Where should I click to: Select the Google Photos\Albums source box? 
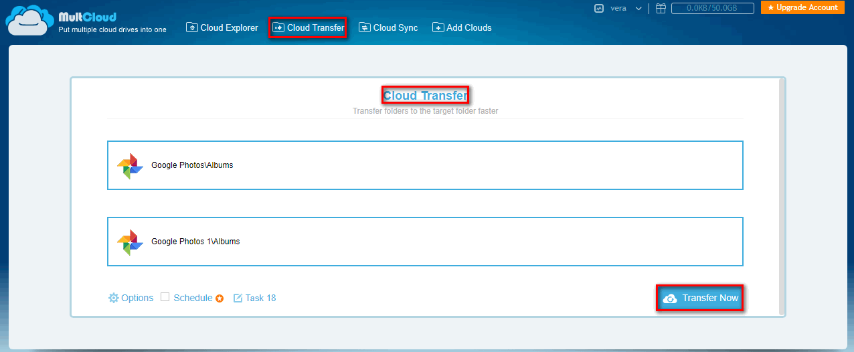tap(425, 165)
